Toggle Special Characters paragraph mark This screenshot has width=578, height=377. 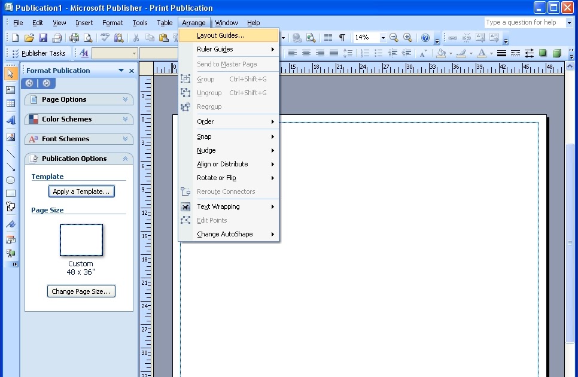342,37
